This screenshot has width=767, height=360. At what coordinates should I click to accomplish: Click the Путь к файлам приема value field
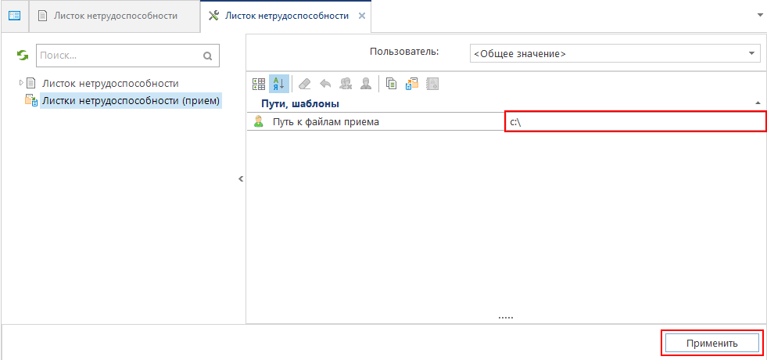[634, 121]
